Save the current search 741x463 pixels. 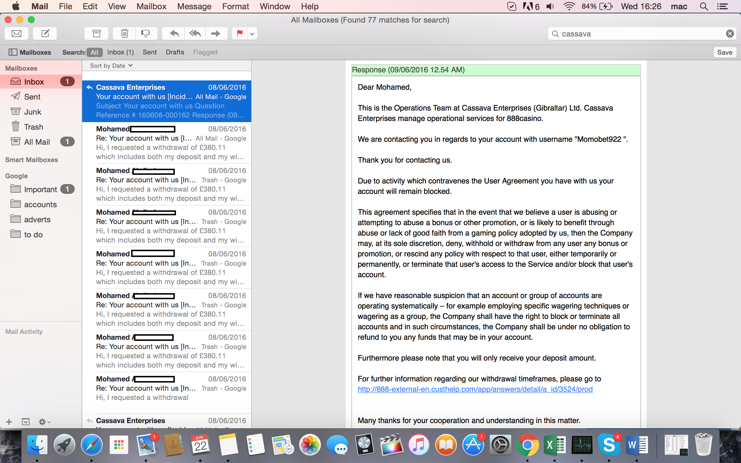click(x=724, y=52)
